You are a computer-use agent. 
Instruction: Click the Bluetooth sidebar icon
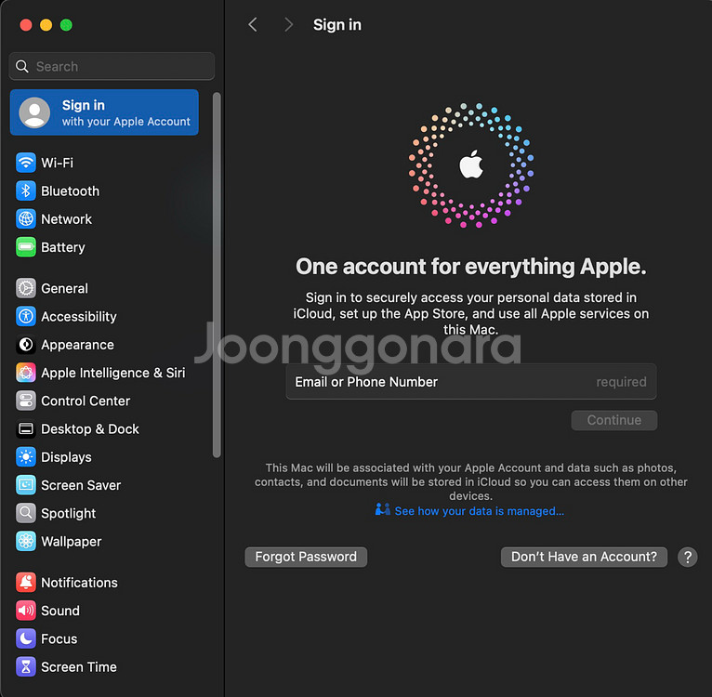(x=26, y=191)
